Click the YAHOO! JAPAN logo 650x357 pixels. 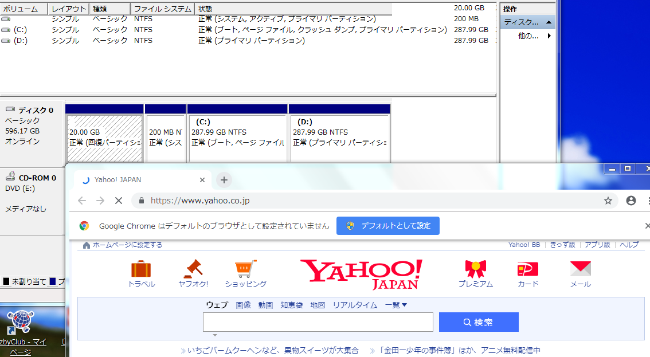[x=361, y=274]
